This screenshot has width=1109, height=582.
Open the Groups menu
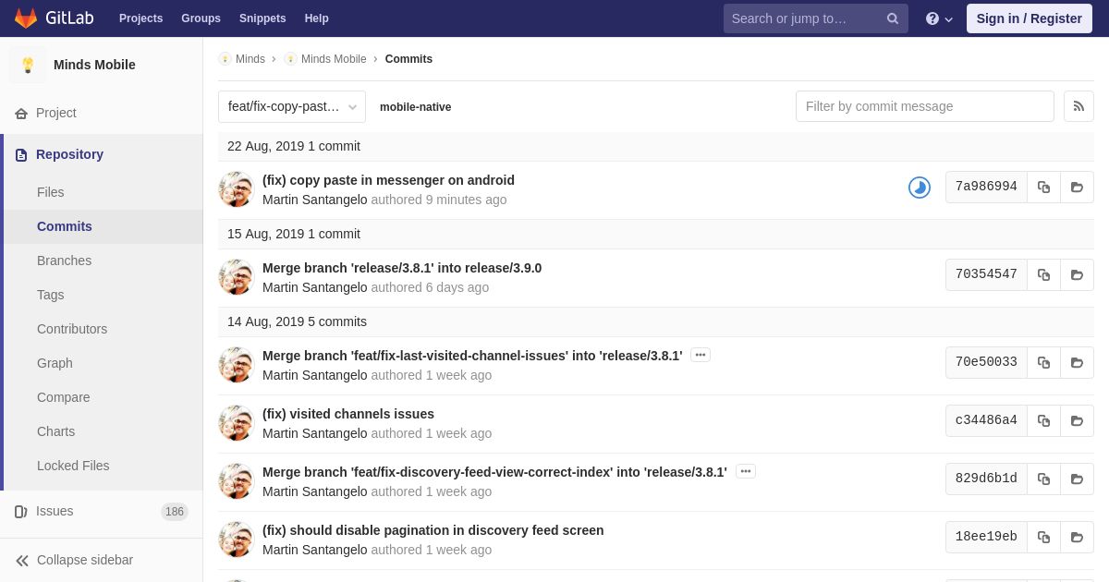201,18
